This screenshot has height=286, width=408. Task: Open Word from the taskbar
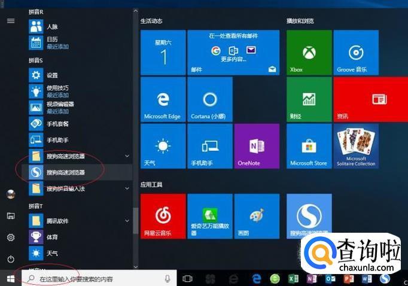pyautogui.click(x=366, y=279)
